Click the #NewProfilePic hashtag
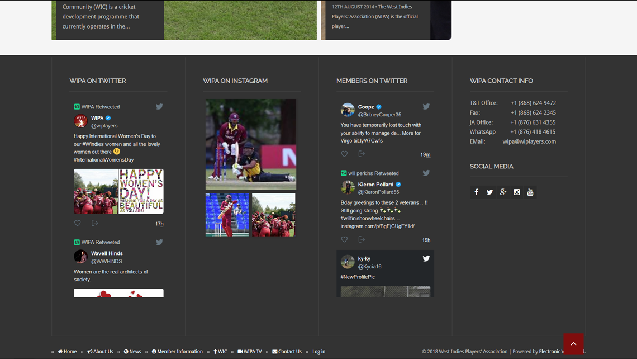Image resolution: width=637 pixels, height=359 pixels. tap(358, 277)
